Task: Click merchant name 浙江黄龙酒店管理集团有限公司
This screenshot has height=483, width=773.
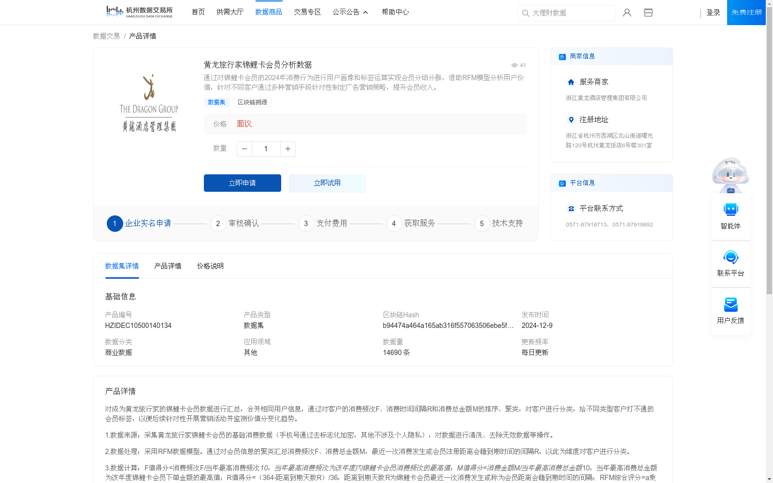Action: (x=606, y=98)
